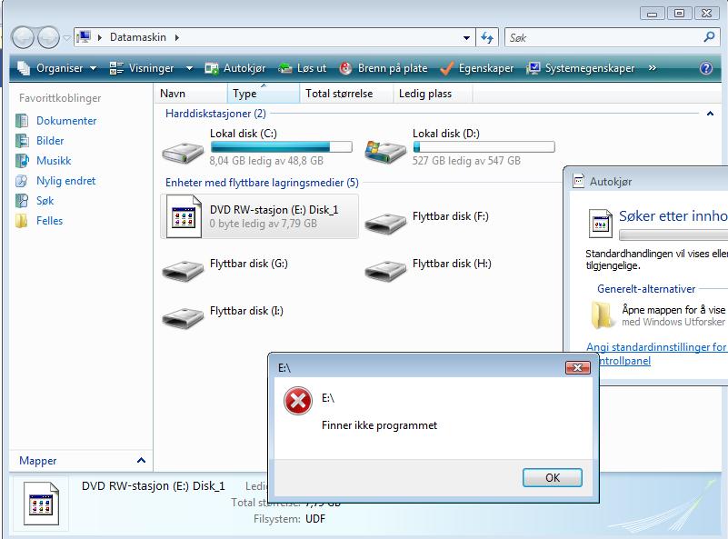Select Flyttbar disk (H:) icon
728x539 pixels.
(385, 271)
